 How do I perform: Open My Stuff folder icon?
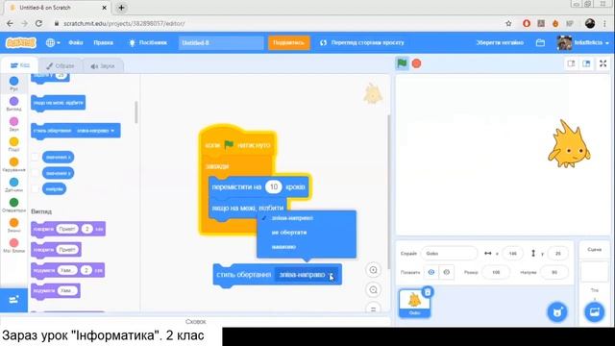(x=540, y=42)
